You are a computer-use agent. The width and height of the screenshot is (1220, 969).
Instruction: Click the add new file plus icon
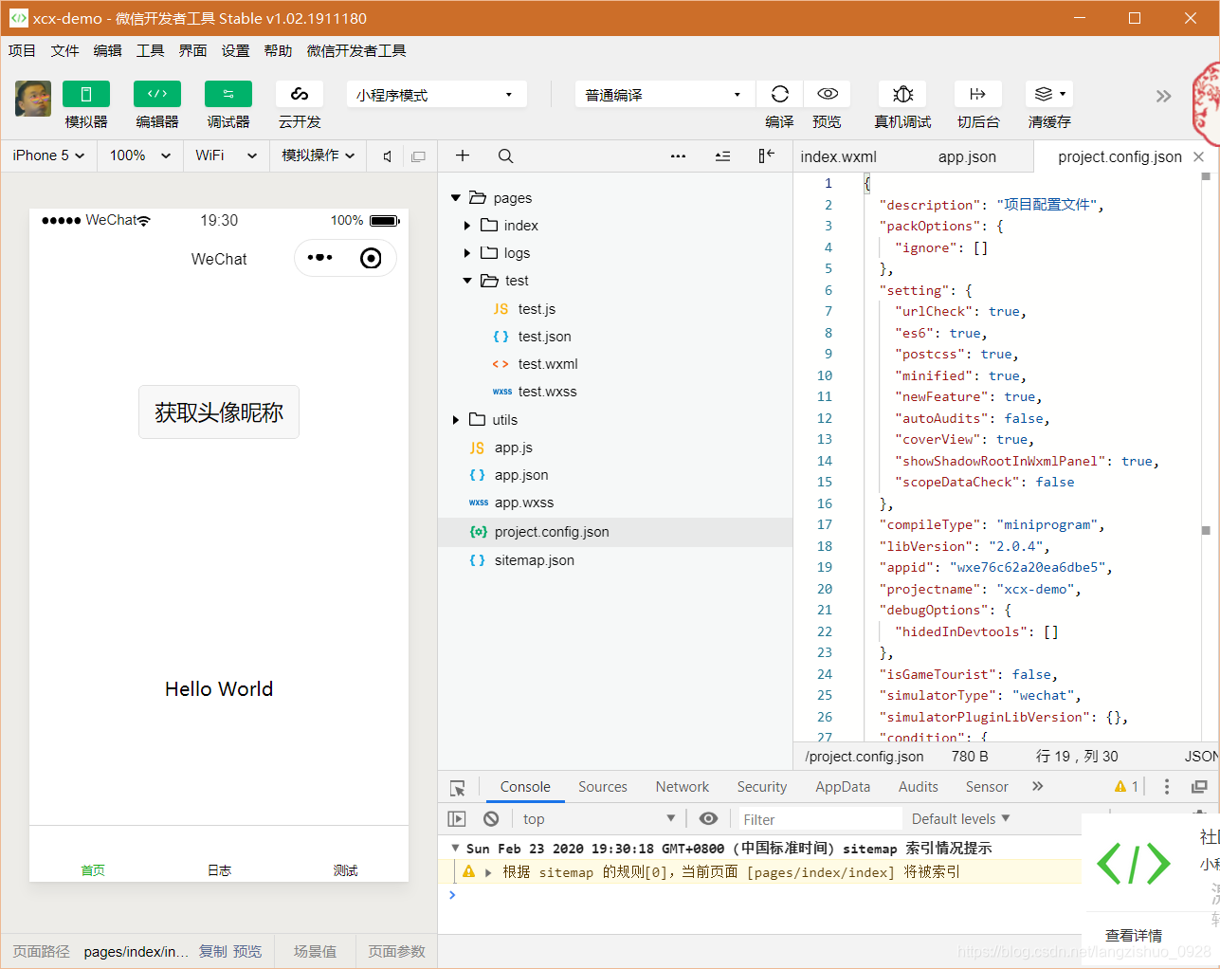(463, 155)
